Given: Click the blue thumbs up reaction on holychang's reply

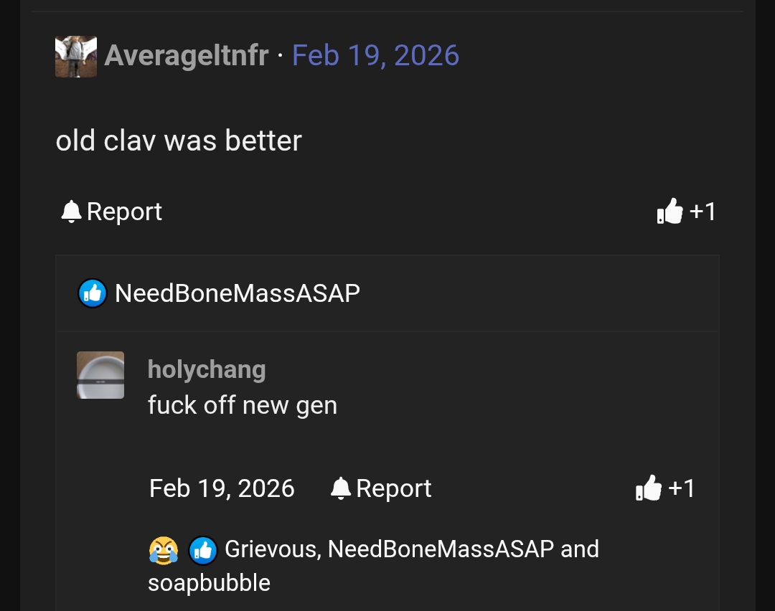Looking at the screenshot, I should point(202,549).
